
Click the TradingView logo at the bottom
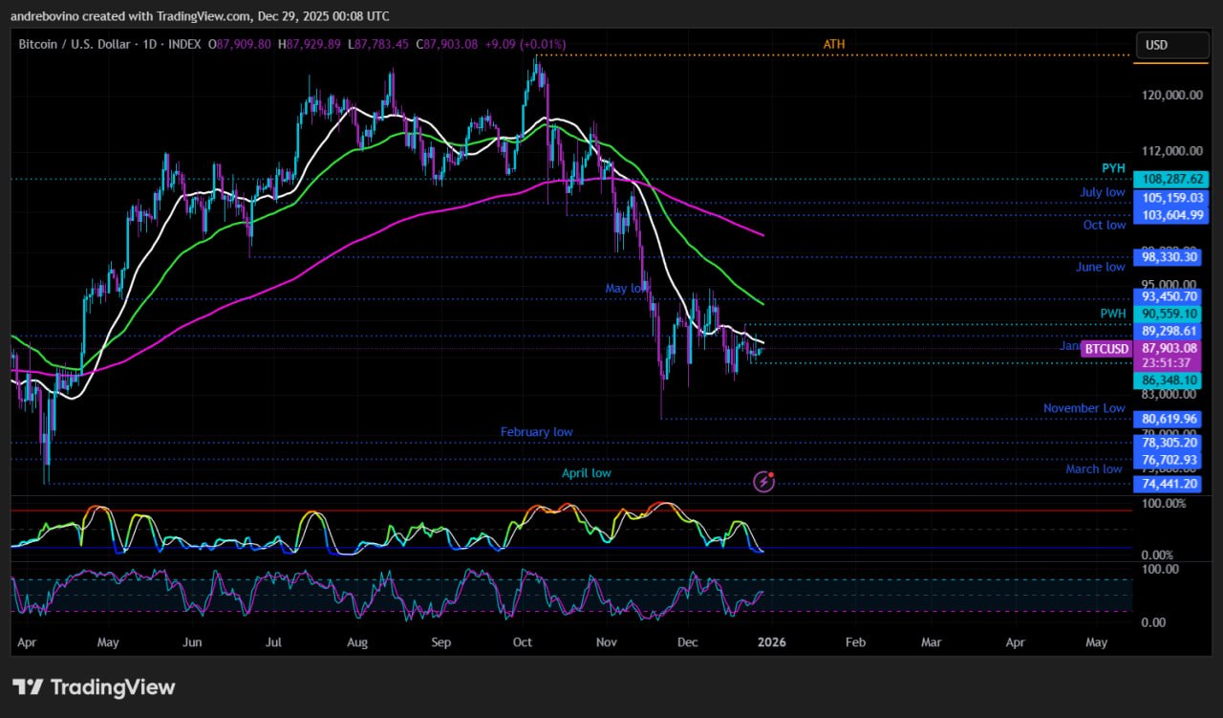click(94, 686)
